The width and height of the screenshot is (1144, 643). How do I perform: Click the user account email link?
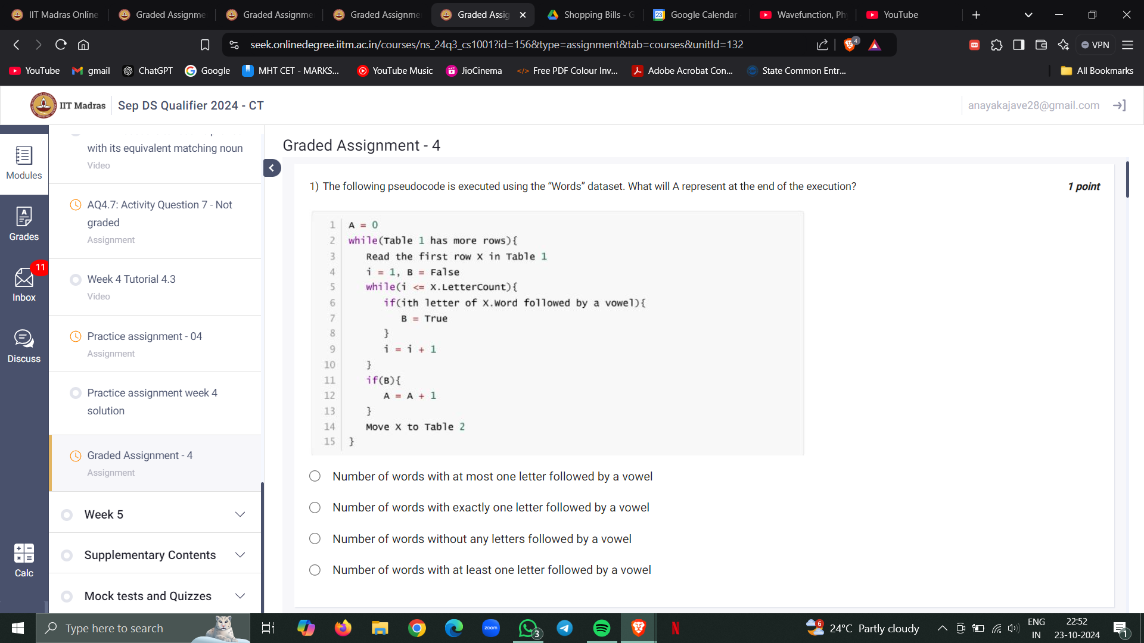tap(1034, 105)
